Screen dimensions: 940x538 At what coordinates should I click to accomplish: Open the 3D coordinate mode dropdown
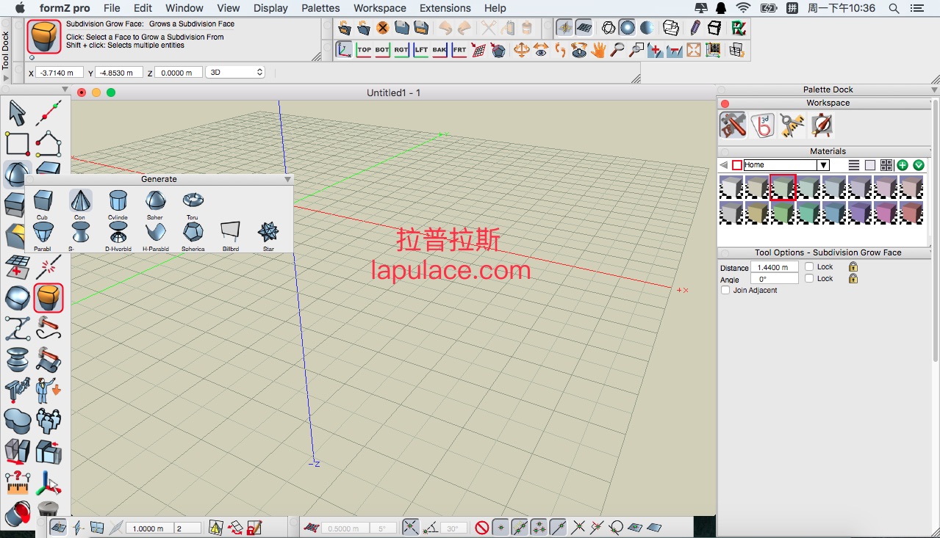[235, 73]
